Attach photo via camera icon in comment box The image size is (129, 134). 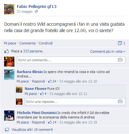tap(120, 60)
